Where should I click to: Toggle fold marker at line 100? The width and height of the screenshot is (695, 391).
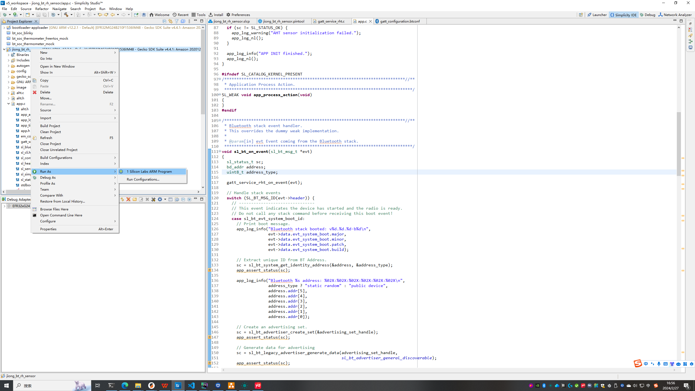(x=220, y=94)
